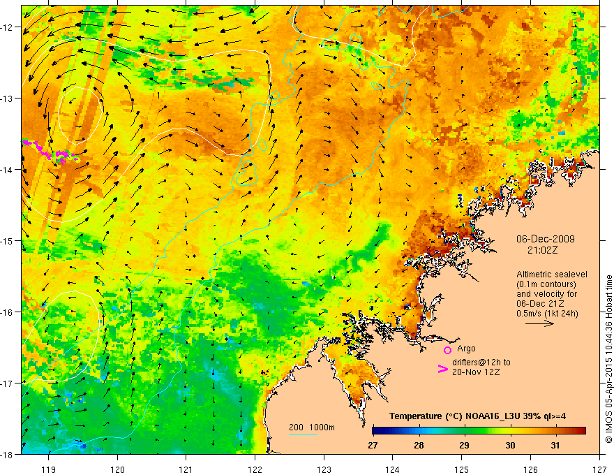Click the 'Altimetric sealevel' caption line
Screen dimensions: 614x475
pos(552,275)
